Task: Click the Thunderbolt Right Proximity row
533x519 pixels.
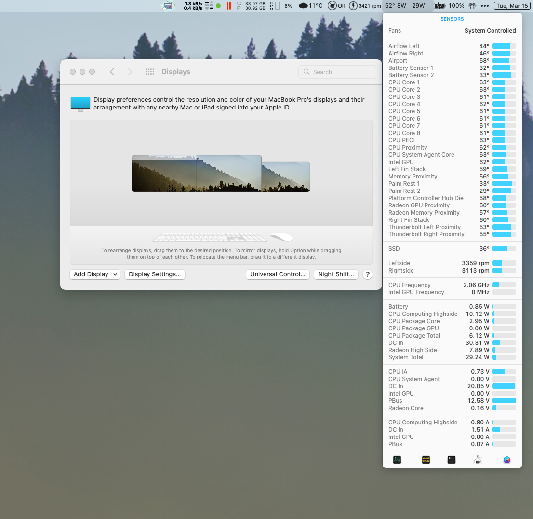Action: 452,234
